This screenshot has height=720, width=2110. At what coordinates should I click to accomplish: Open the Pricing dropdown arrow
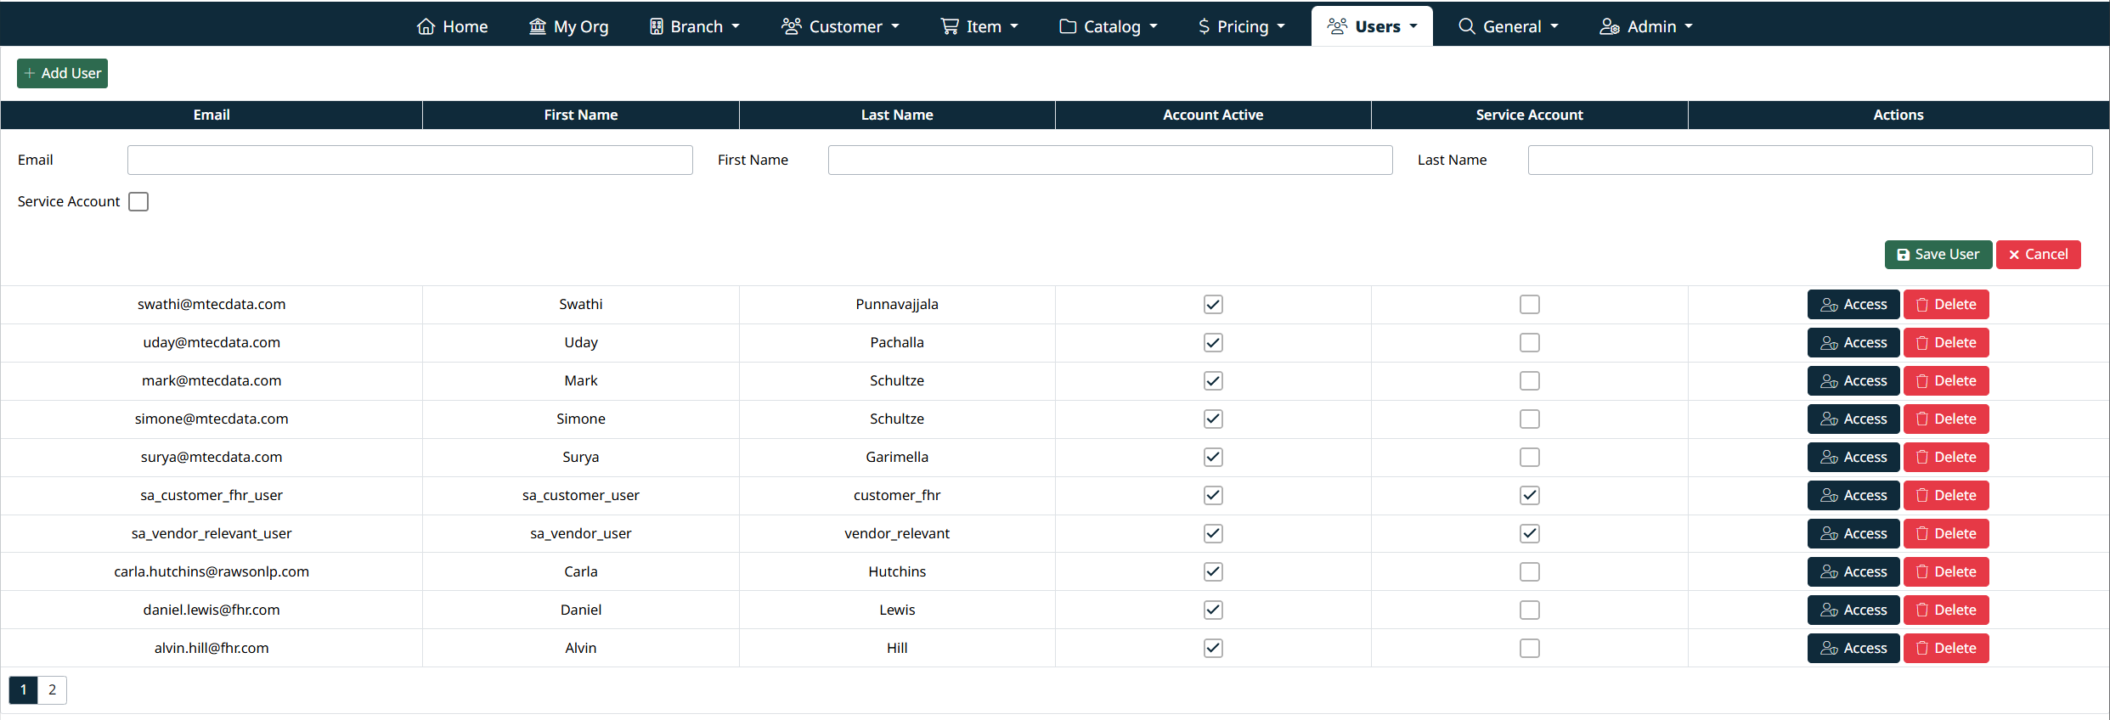1281,26
